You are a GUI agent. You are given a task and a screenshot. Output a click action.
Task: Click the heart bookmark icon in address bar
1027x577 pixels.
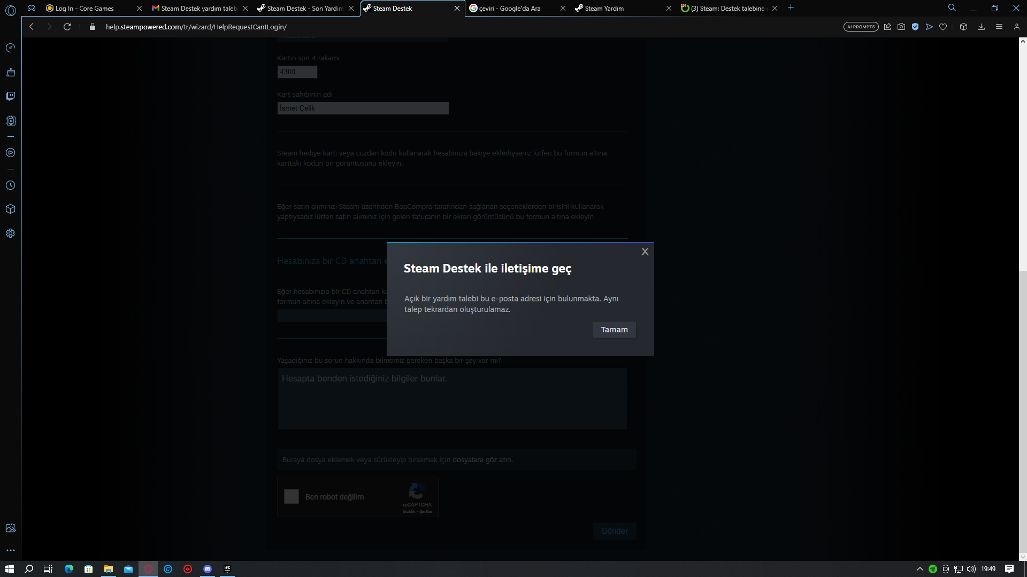click(943, 27)
